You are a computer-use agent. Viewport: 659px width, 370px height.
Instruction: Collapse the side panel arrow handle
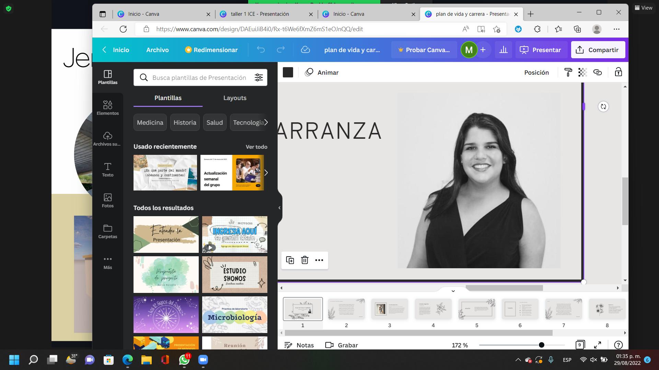279,208
